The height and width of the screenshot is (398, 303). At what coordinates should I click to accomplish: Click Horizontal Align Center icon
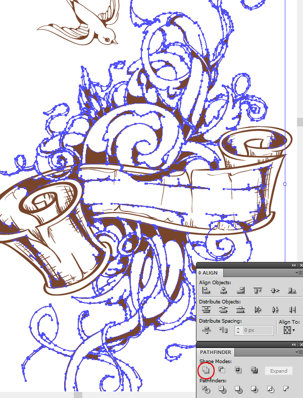(223, 290)
